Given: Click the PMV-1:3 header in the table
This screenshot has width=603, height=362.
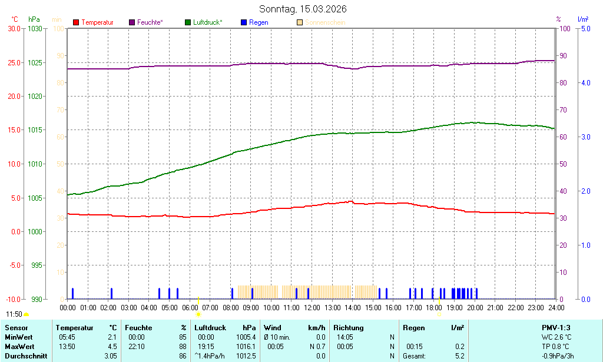Looking at the screenshot, I should [556, 328].
